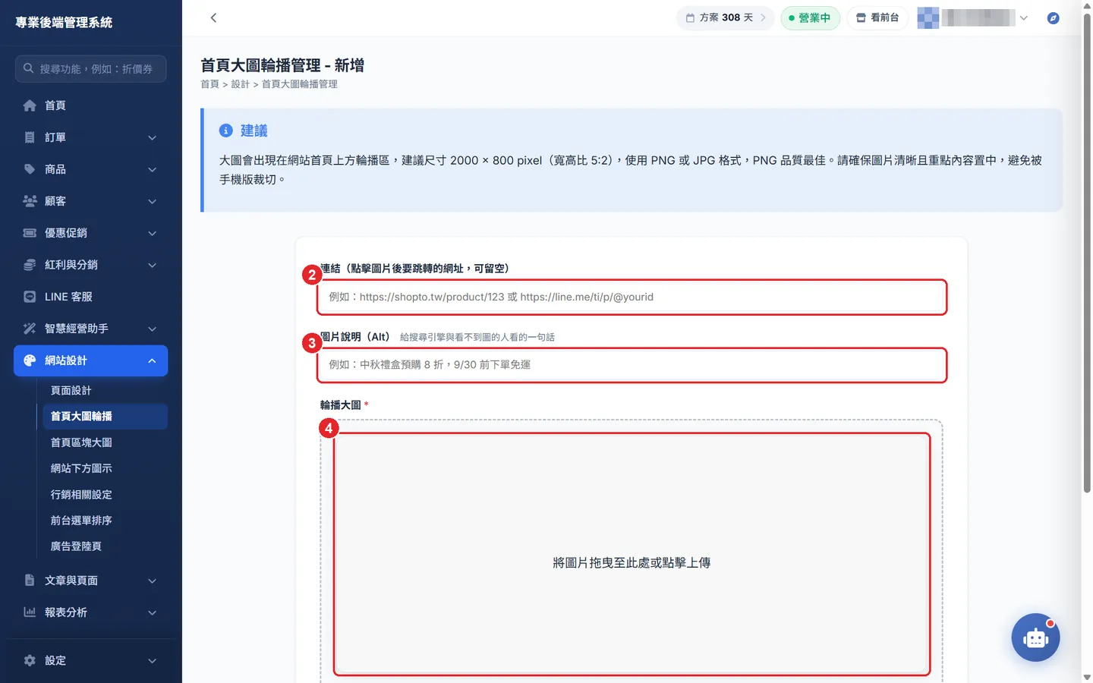Collapse the 網站設計 submenu chevron

coord(152,361)
